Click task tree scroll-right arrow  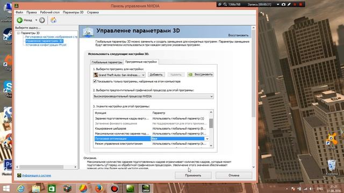75,167
